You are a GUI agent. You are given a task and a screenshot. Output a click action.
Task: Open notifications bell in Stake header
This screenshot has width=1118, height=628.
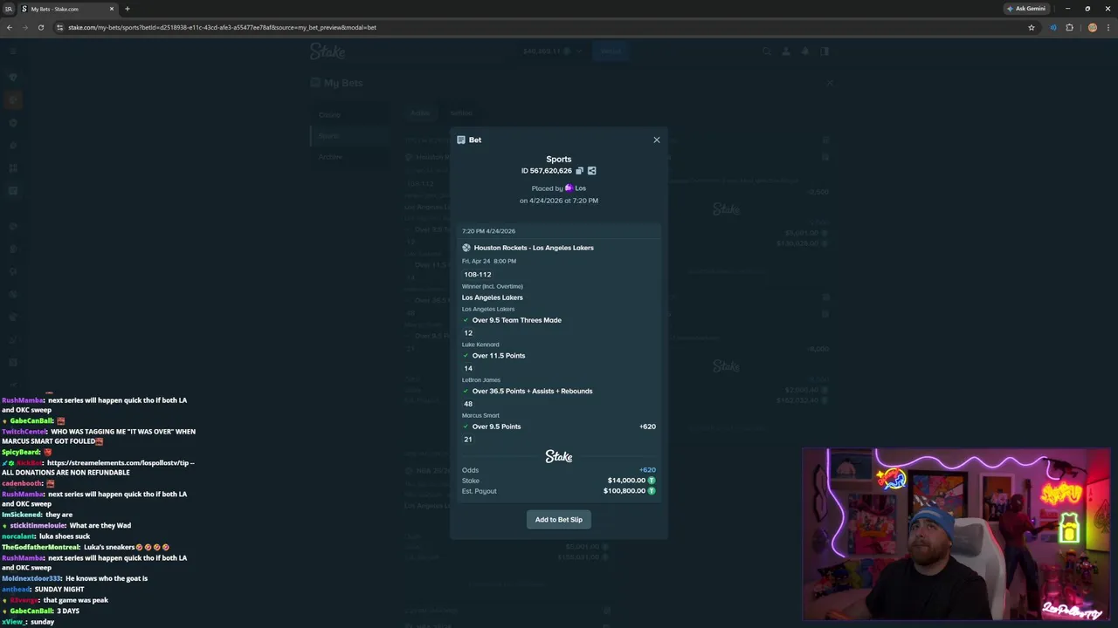tap(805, 51)
